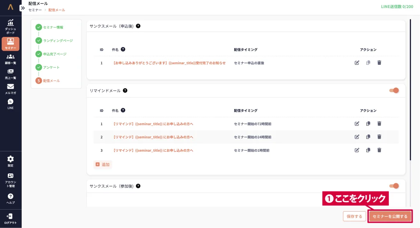This screenshot has width=420, height=228.
Task: Expand the sidebar with the chevron button
Action: (23, 8)
